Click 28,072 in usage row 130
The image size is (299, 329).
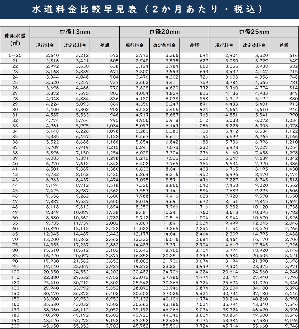tap(141, 289)
